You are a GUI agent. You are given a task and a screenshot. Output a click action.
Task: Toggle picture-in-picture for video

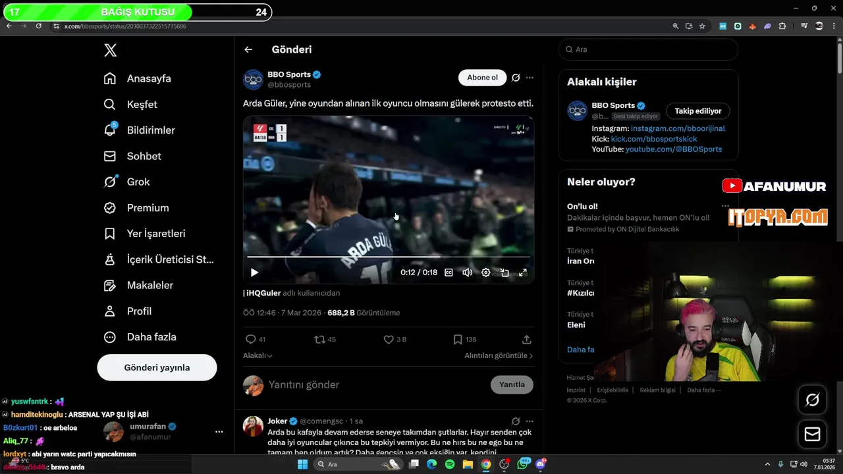[x=504, y=273]
